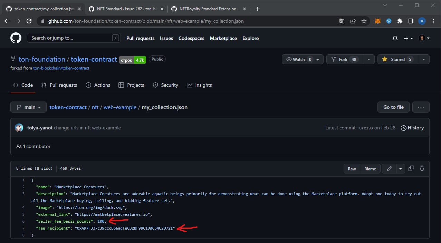Open the Chrome tab search chevron

coord(386,5)
